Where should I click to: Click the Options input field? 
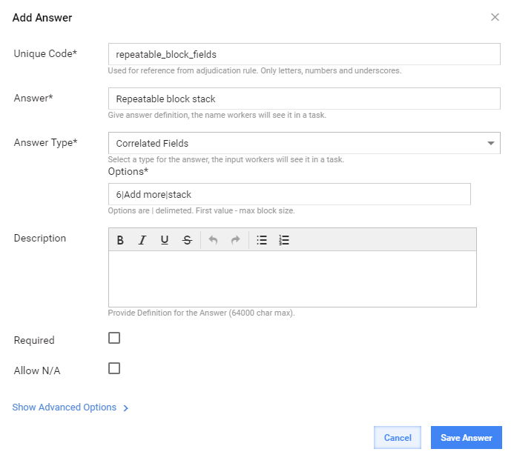pos(289,194)
